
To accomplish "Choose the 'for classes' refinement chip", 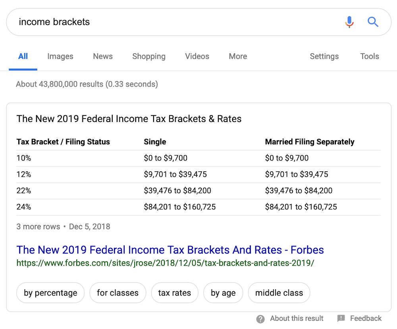I will click(118, 293).
